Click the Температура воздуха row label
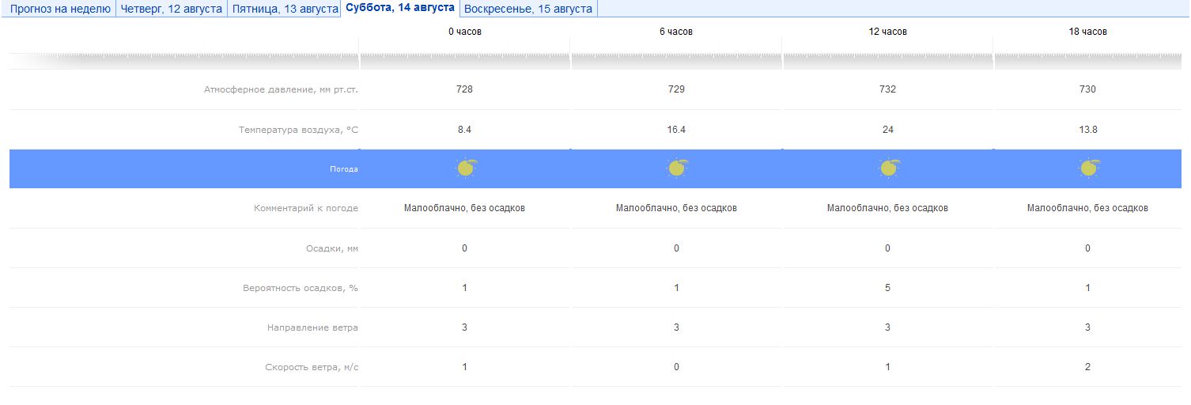 pos(298,130)
